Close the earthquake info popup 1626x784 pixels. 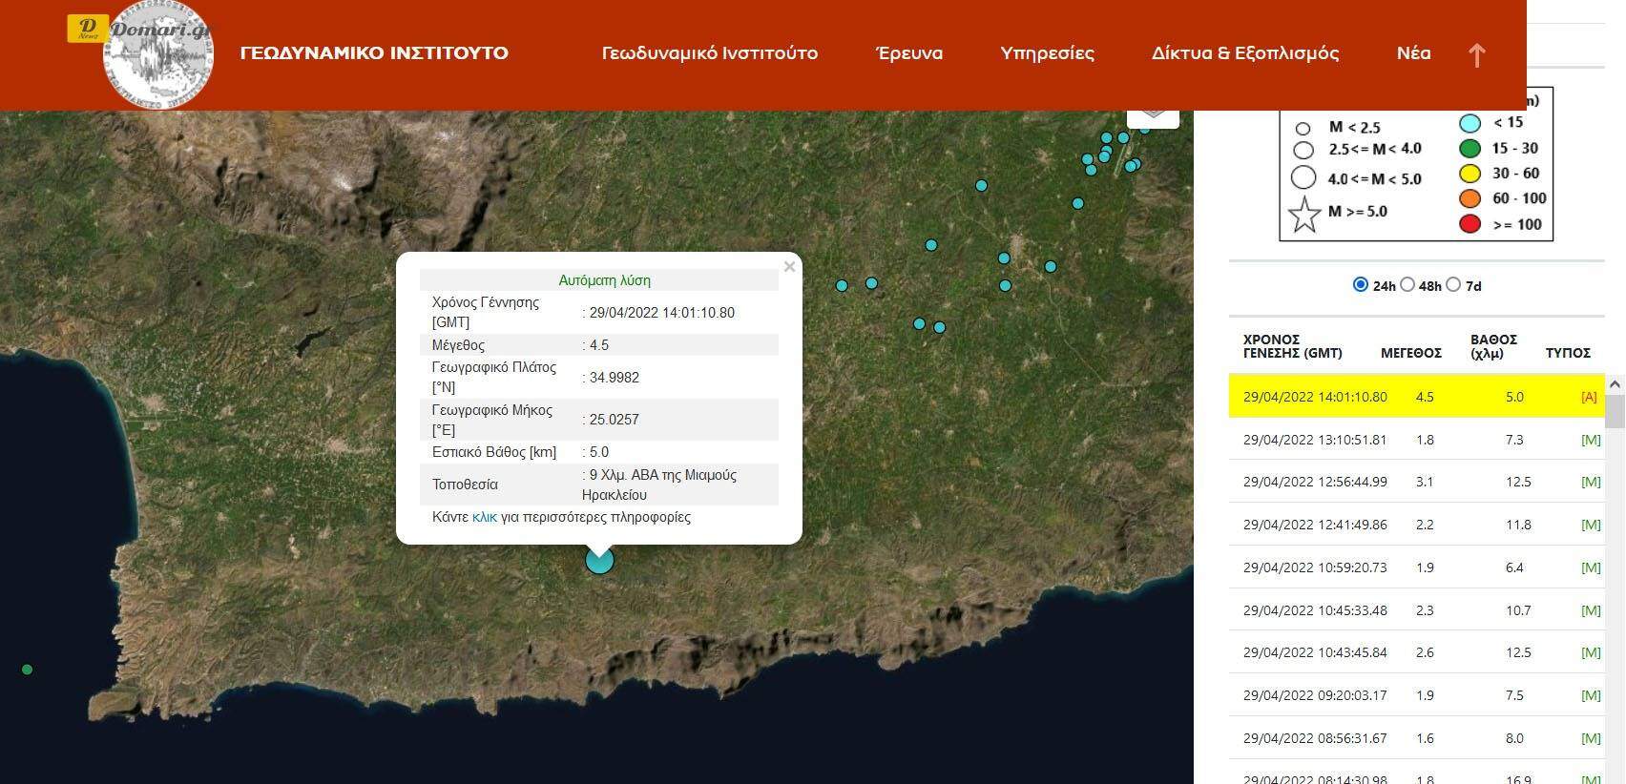pos(789,267)
